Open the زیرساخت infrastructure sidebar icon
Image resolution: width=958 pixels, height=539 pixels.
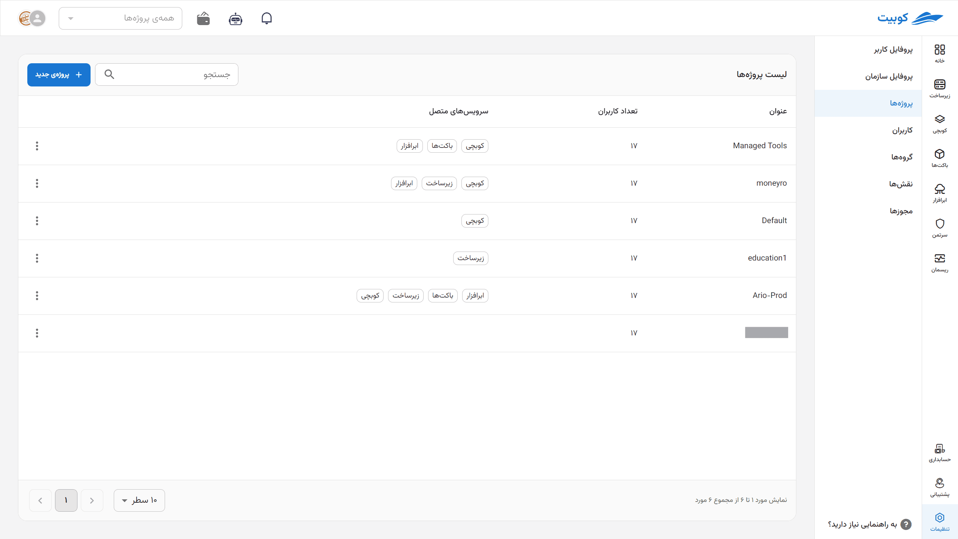[x=940, y=88]
